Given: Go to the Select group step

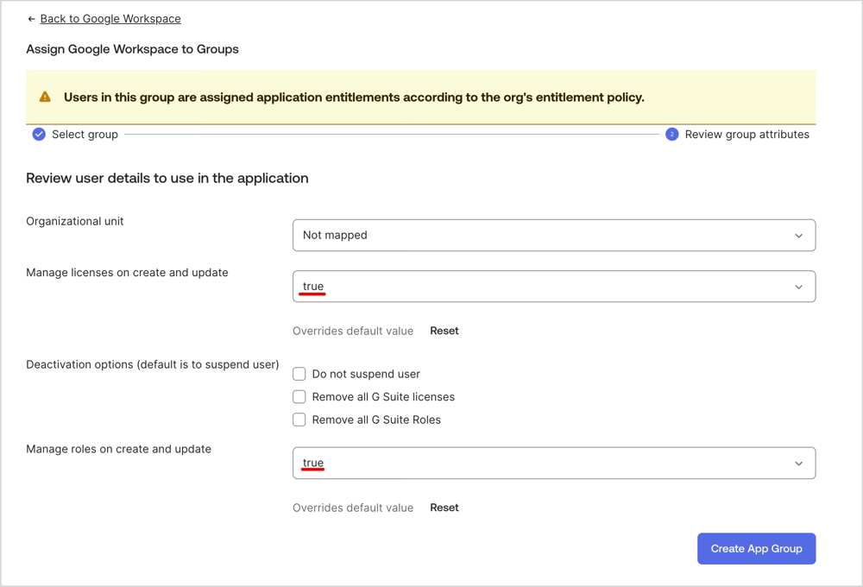Looking at the screenshot, I should [85, 135].
